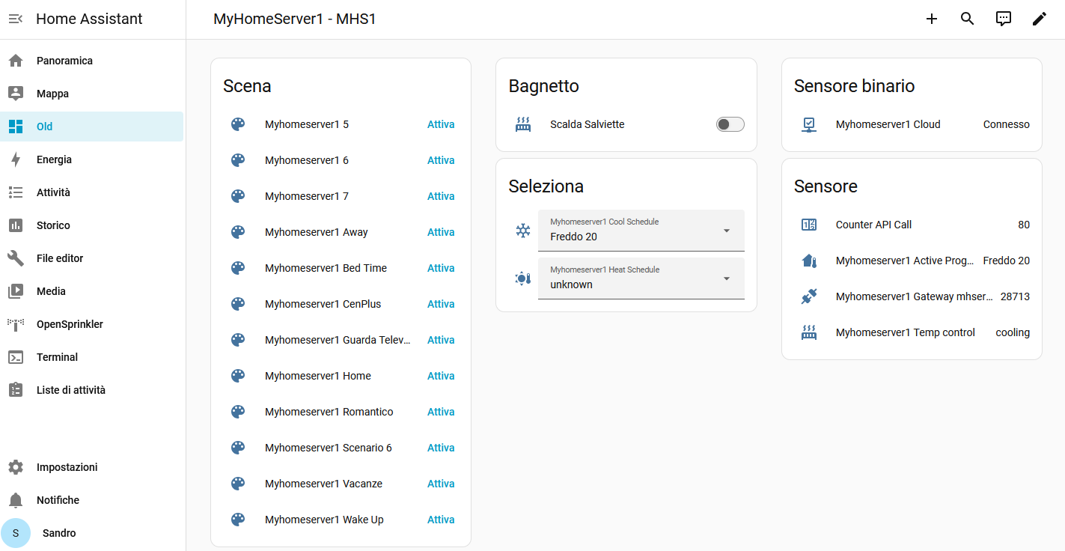
Task: Select the Old dashboard in the sidebar
Action: [x=93, y=127]
